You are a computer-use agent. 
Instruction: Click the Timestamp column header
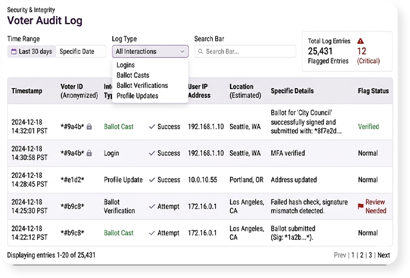click(x=27, y=91)
